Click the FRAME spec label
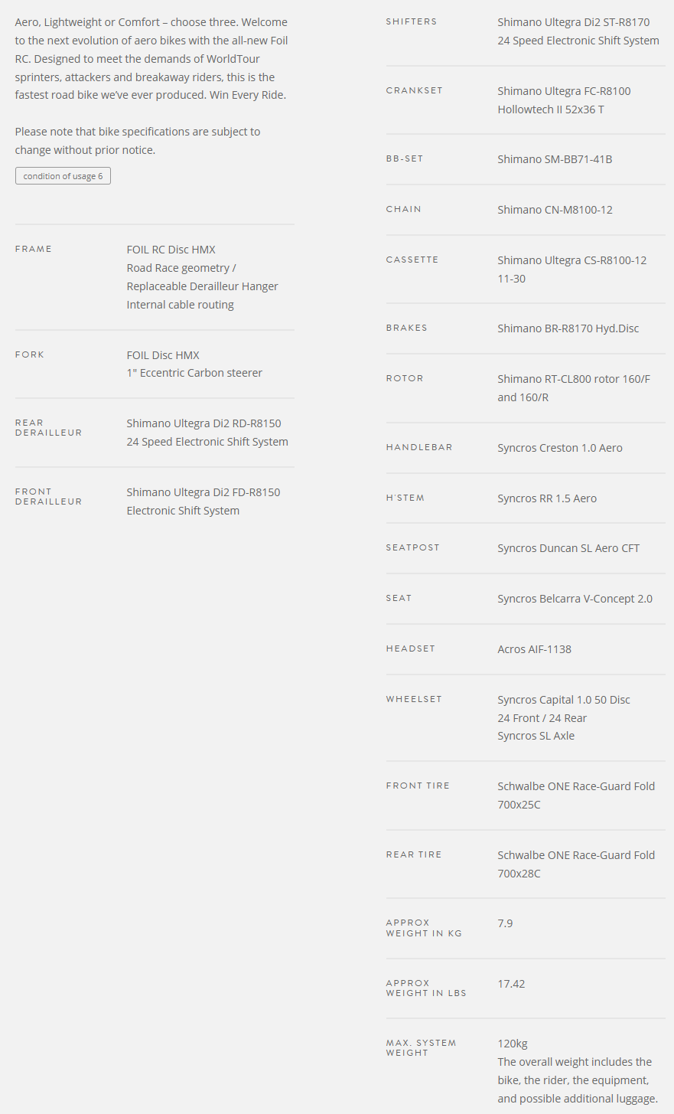674x1114 pixels. pos(34,249)
